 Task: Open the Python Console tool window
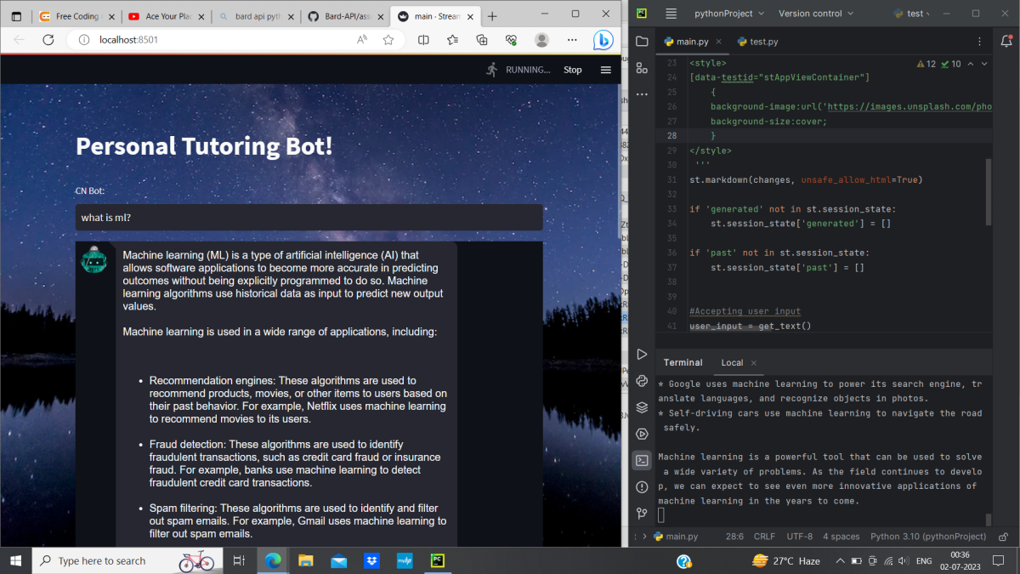tap(642, 381)
